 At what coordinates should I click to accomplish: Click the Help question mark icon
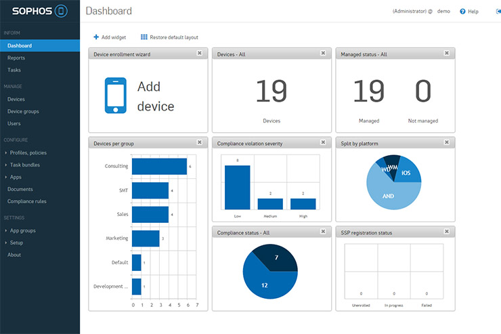[x=462, y=12]
